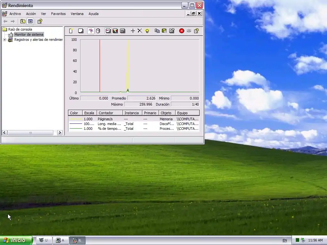Open the Ventana menu

77,14
